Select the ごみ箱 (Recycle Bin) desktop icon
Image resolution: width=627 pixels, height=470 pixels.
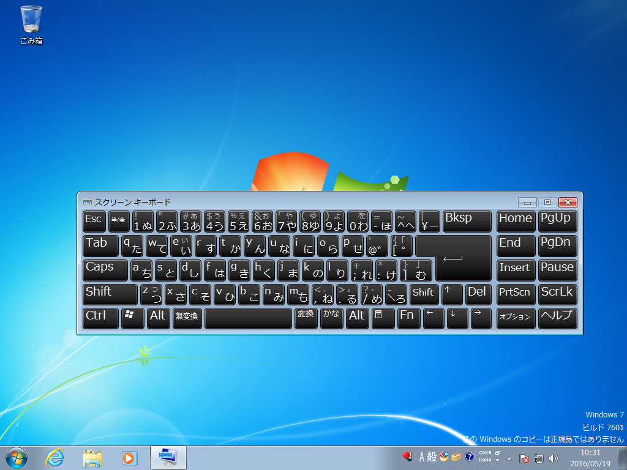point(31,24)
